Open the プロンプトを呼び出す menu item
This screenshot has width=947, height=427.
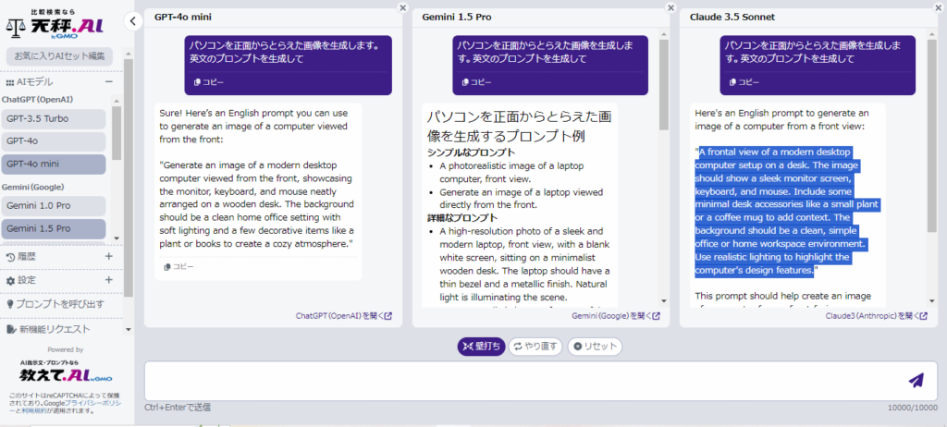55,304
